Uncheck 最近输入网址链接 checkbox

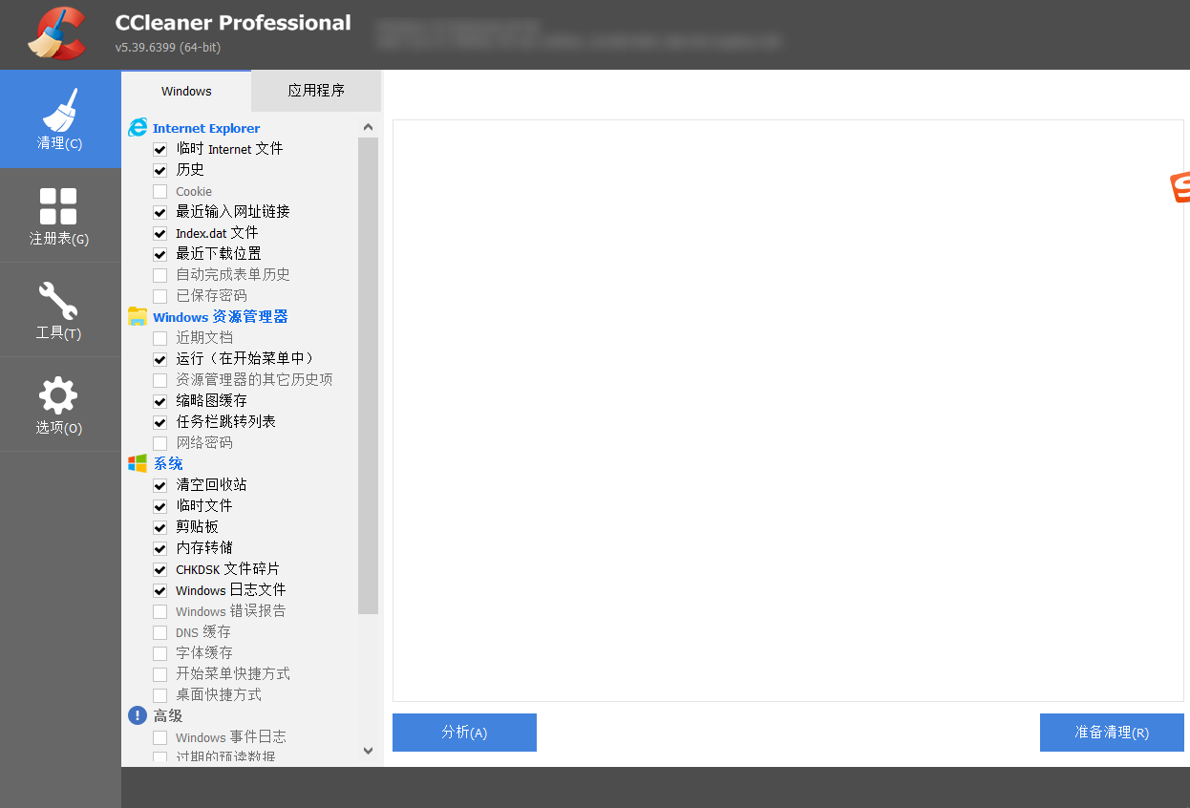tap(159, 213)
